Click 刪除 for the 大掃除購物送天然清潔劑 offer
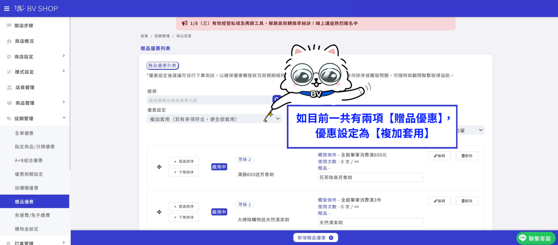Viewport: 558px width, 245px height. [467, 201]
